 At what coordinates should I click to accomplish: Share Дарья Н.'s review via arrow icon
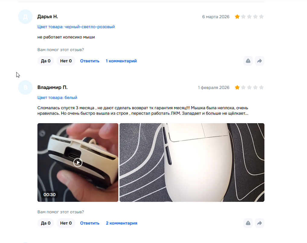tap(259, 61)
